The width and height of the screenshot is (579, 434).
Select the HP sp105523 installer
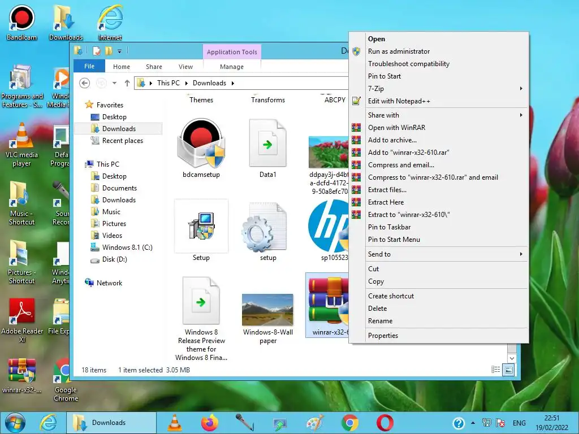(x=329, y=231)
